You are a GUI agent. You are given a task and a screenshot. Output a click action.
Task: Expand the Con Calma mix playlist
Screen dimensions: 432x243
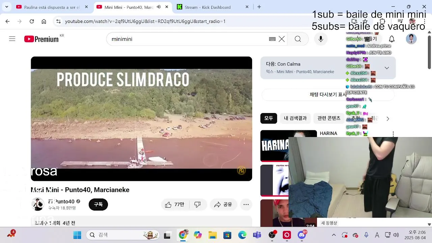tap(387, 68)
